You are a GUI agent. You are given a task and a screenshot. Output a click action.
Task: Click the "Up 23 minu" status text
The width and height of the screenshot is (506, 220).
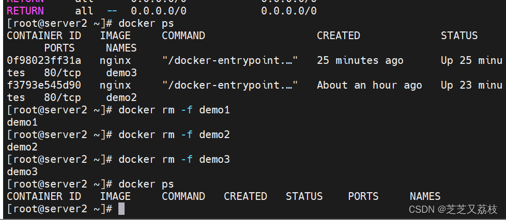[x=471, y=85]
